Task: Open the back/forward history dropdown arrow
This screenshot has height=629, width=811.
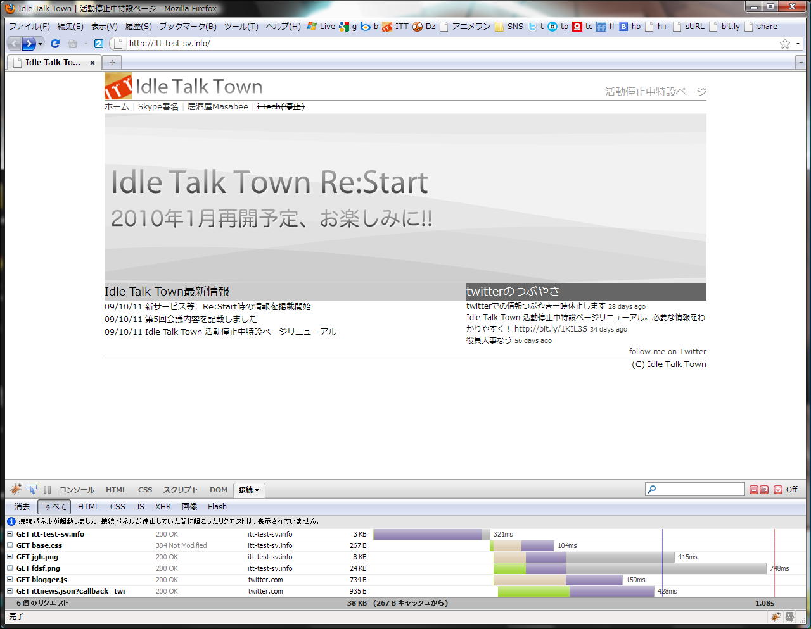Action: pyautogui.click(x=41, y=44)
